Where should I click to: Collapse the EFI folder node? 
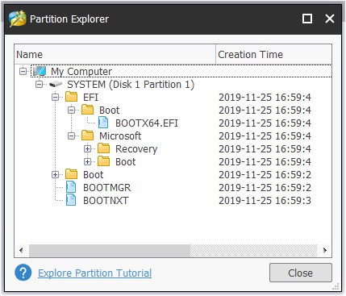[56, 97]
